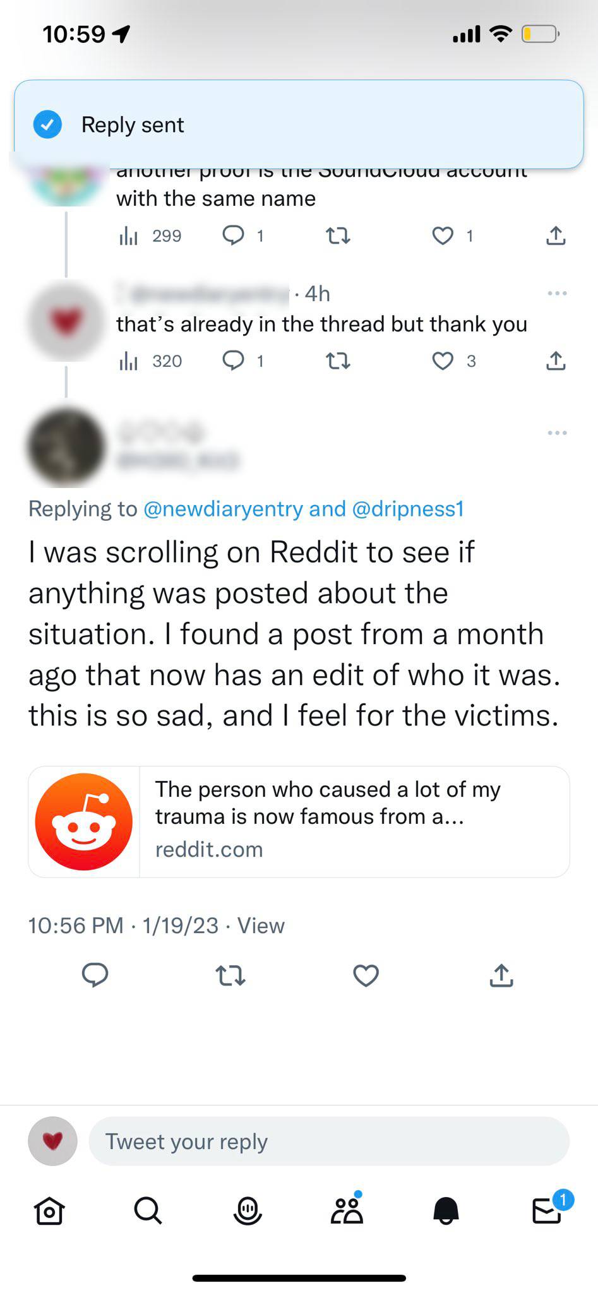Like the main tweet with the heart icon

point(366,975)
